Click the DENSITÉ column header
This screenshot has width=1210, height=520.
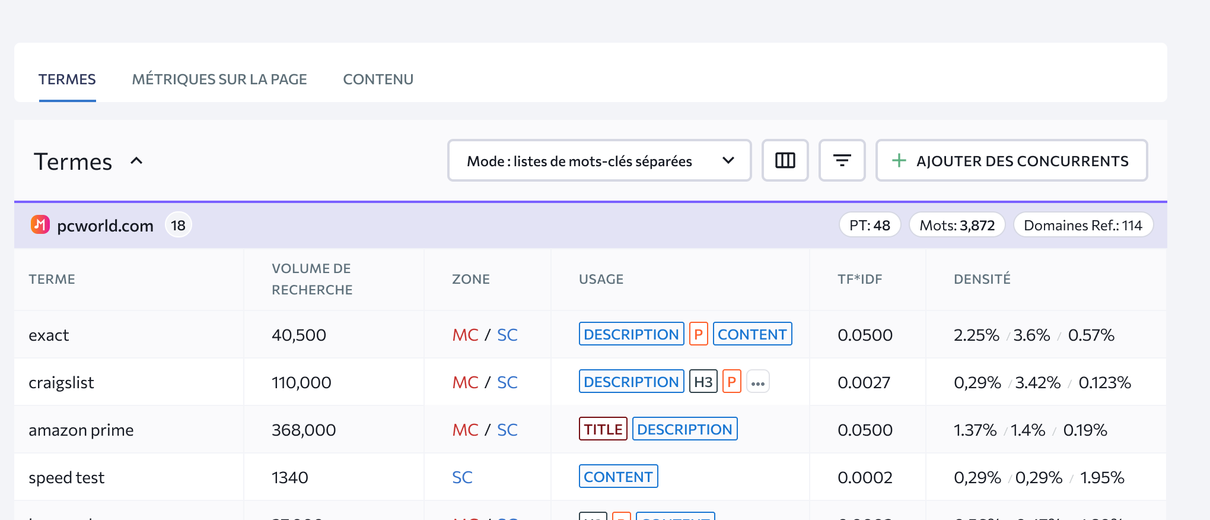coord(982,279)
